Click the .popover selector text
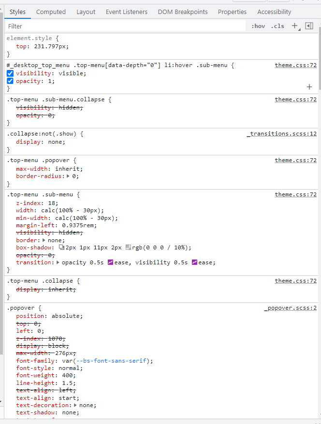The image size is (321, 424). tap(21, 308)
